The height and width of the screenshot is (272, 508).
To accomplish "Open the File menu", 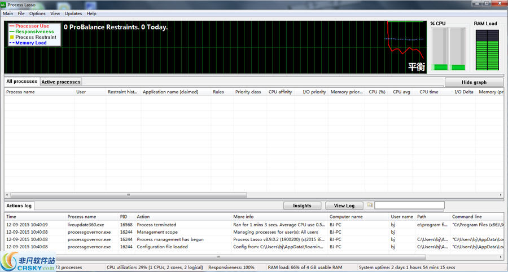I will click(x=21, y=14).
